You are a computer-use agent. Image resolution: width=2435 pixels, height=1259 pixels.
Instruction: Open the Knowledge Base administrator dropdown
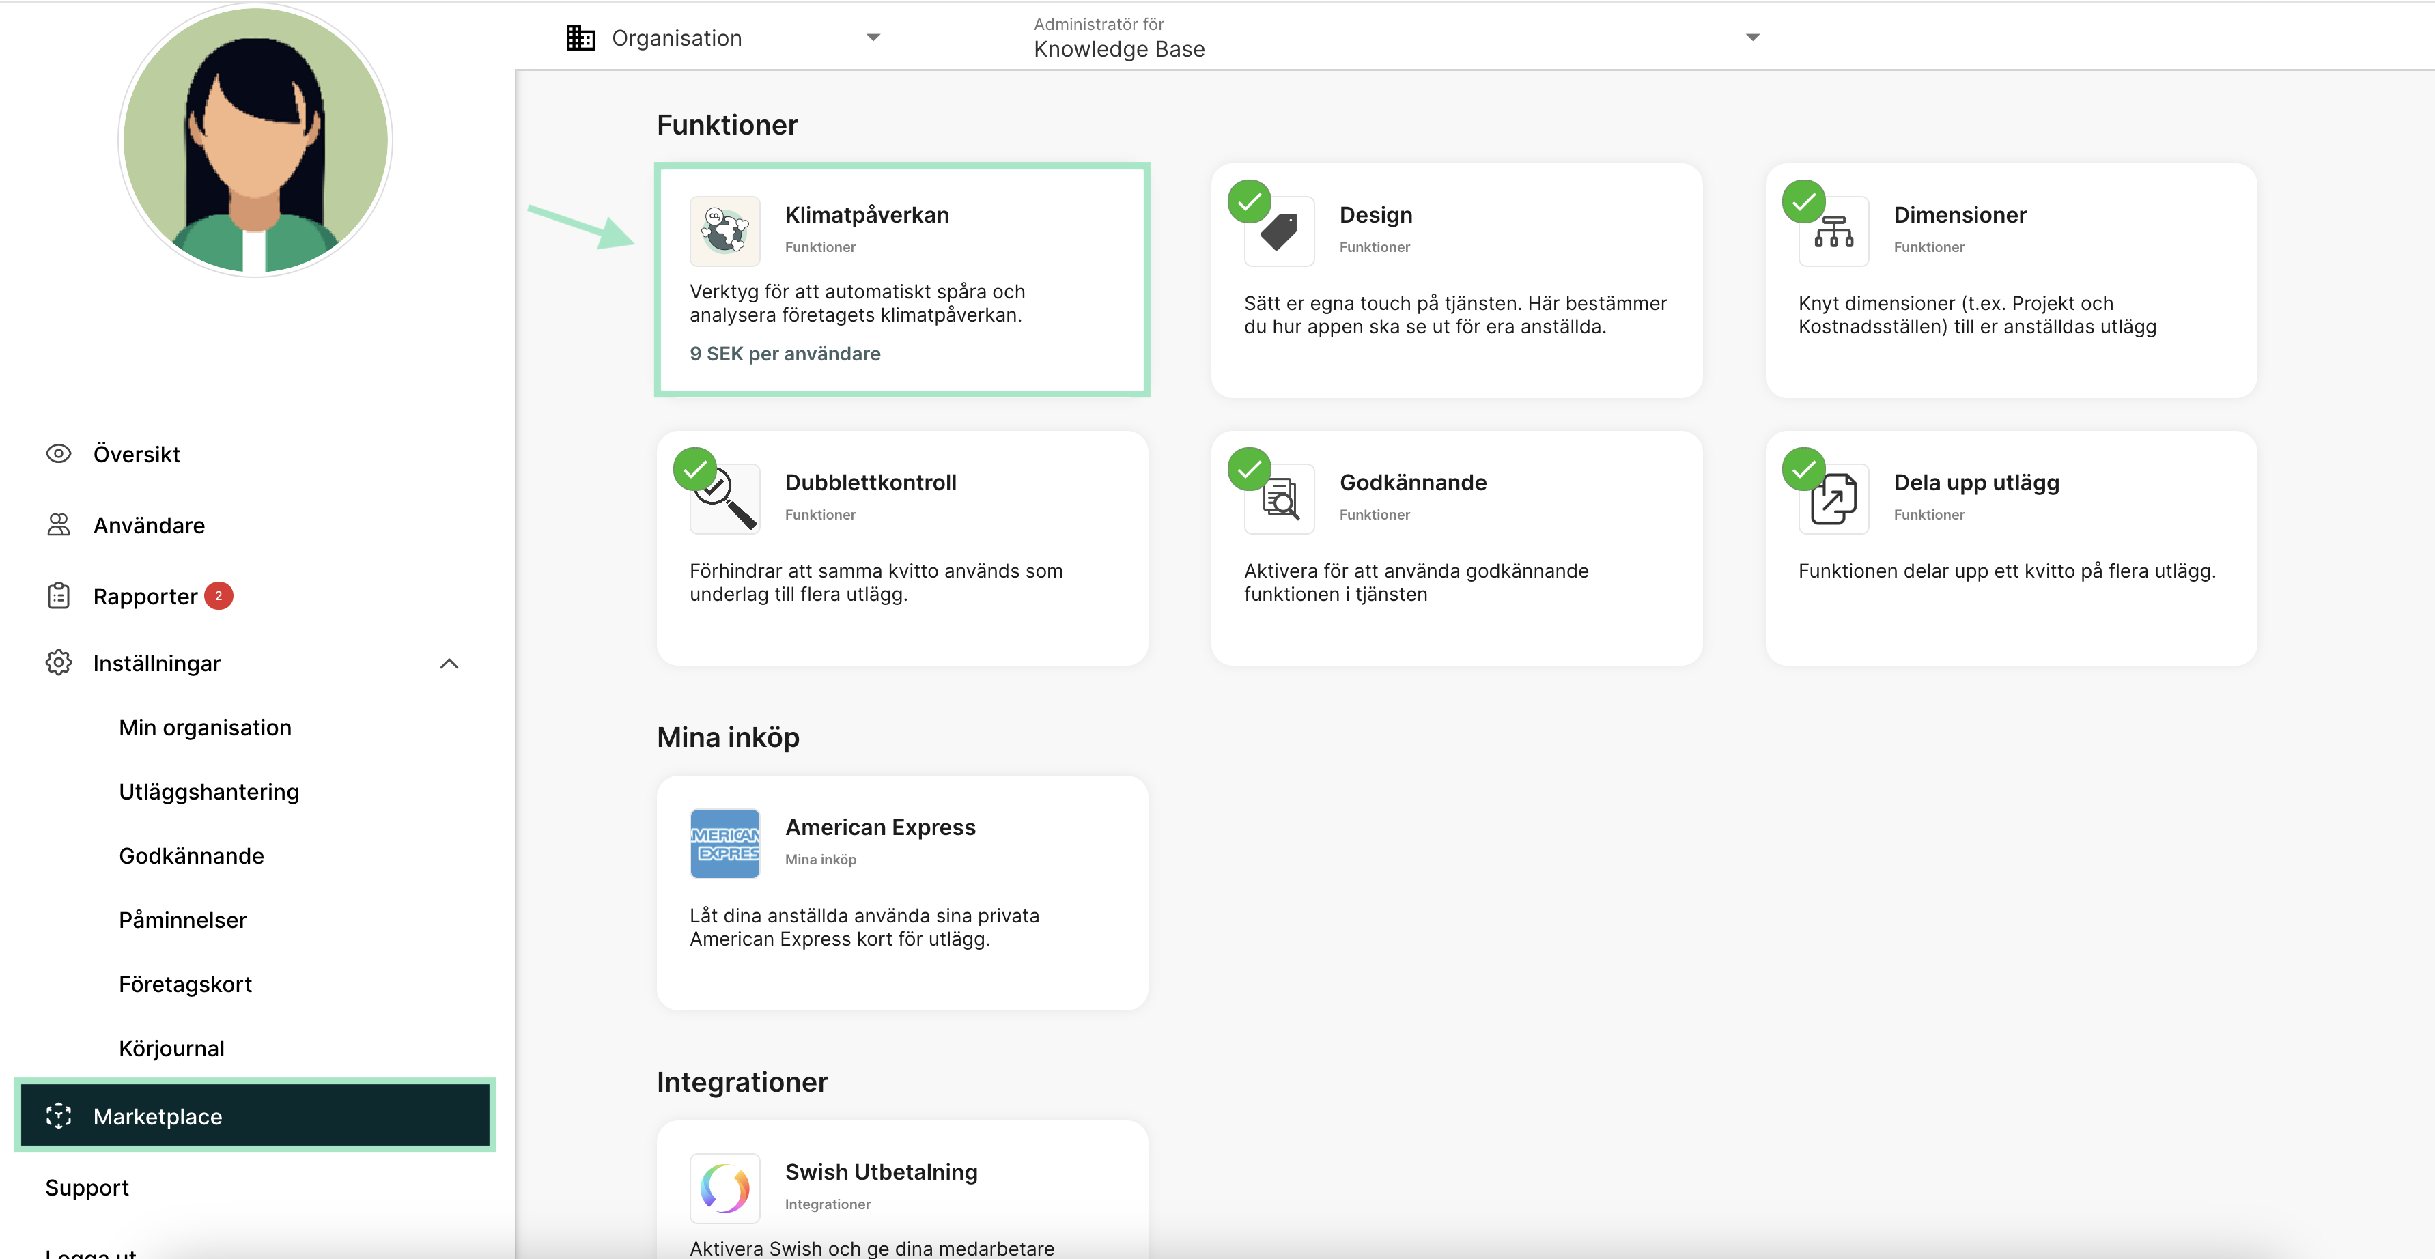[x=1753, y=38]
